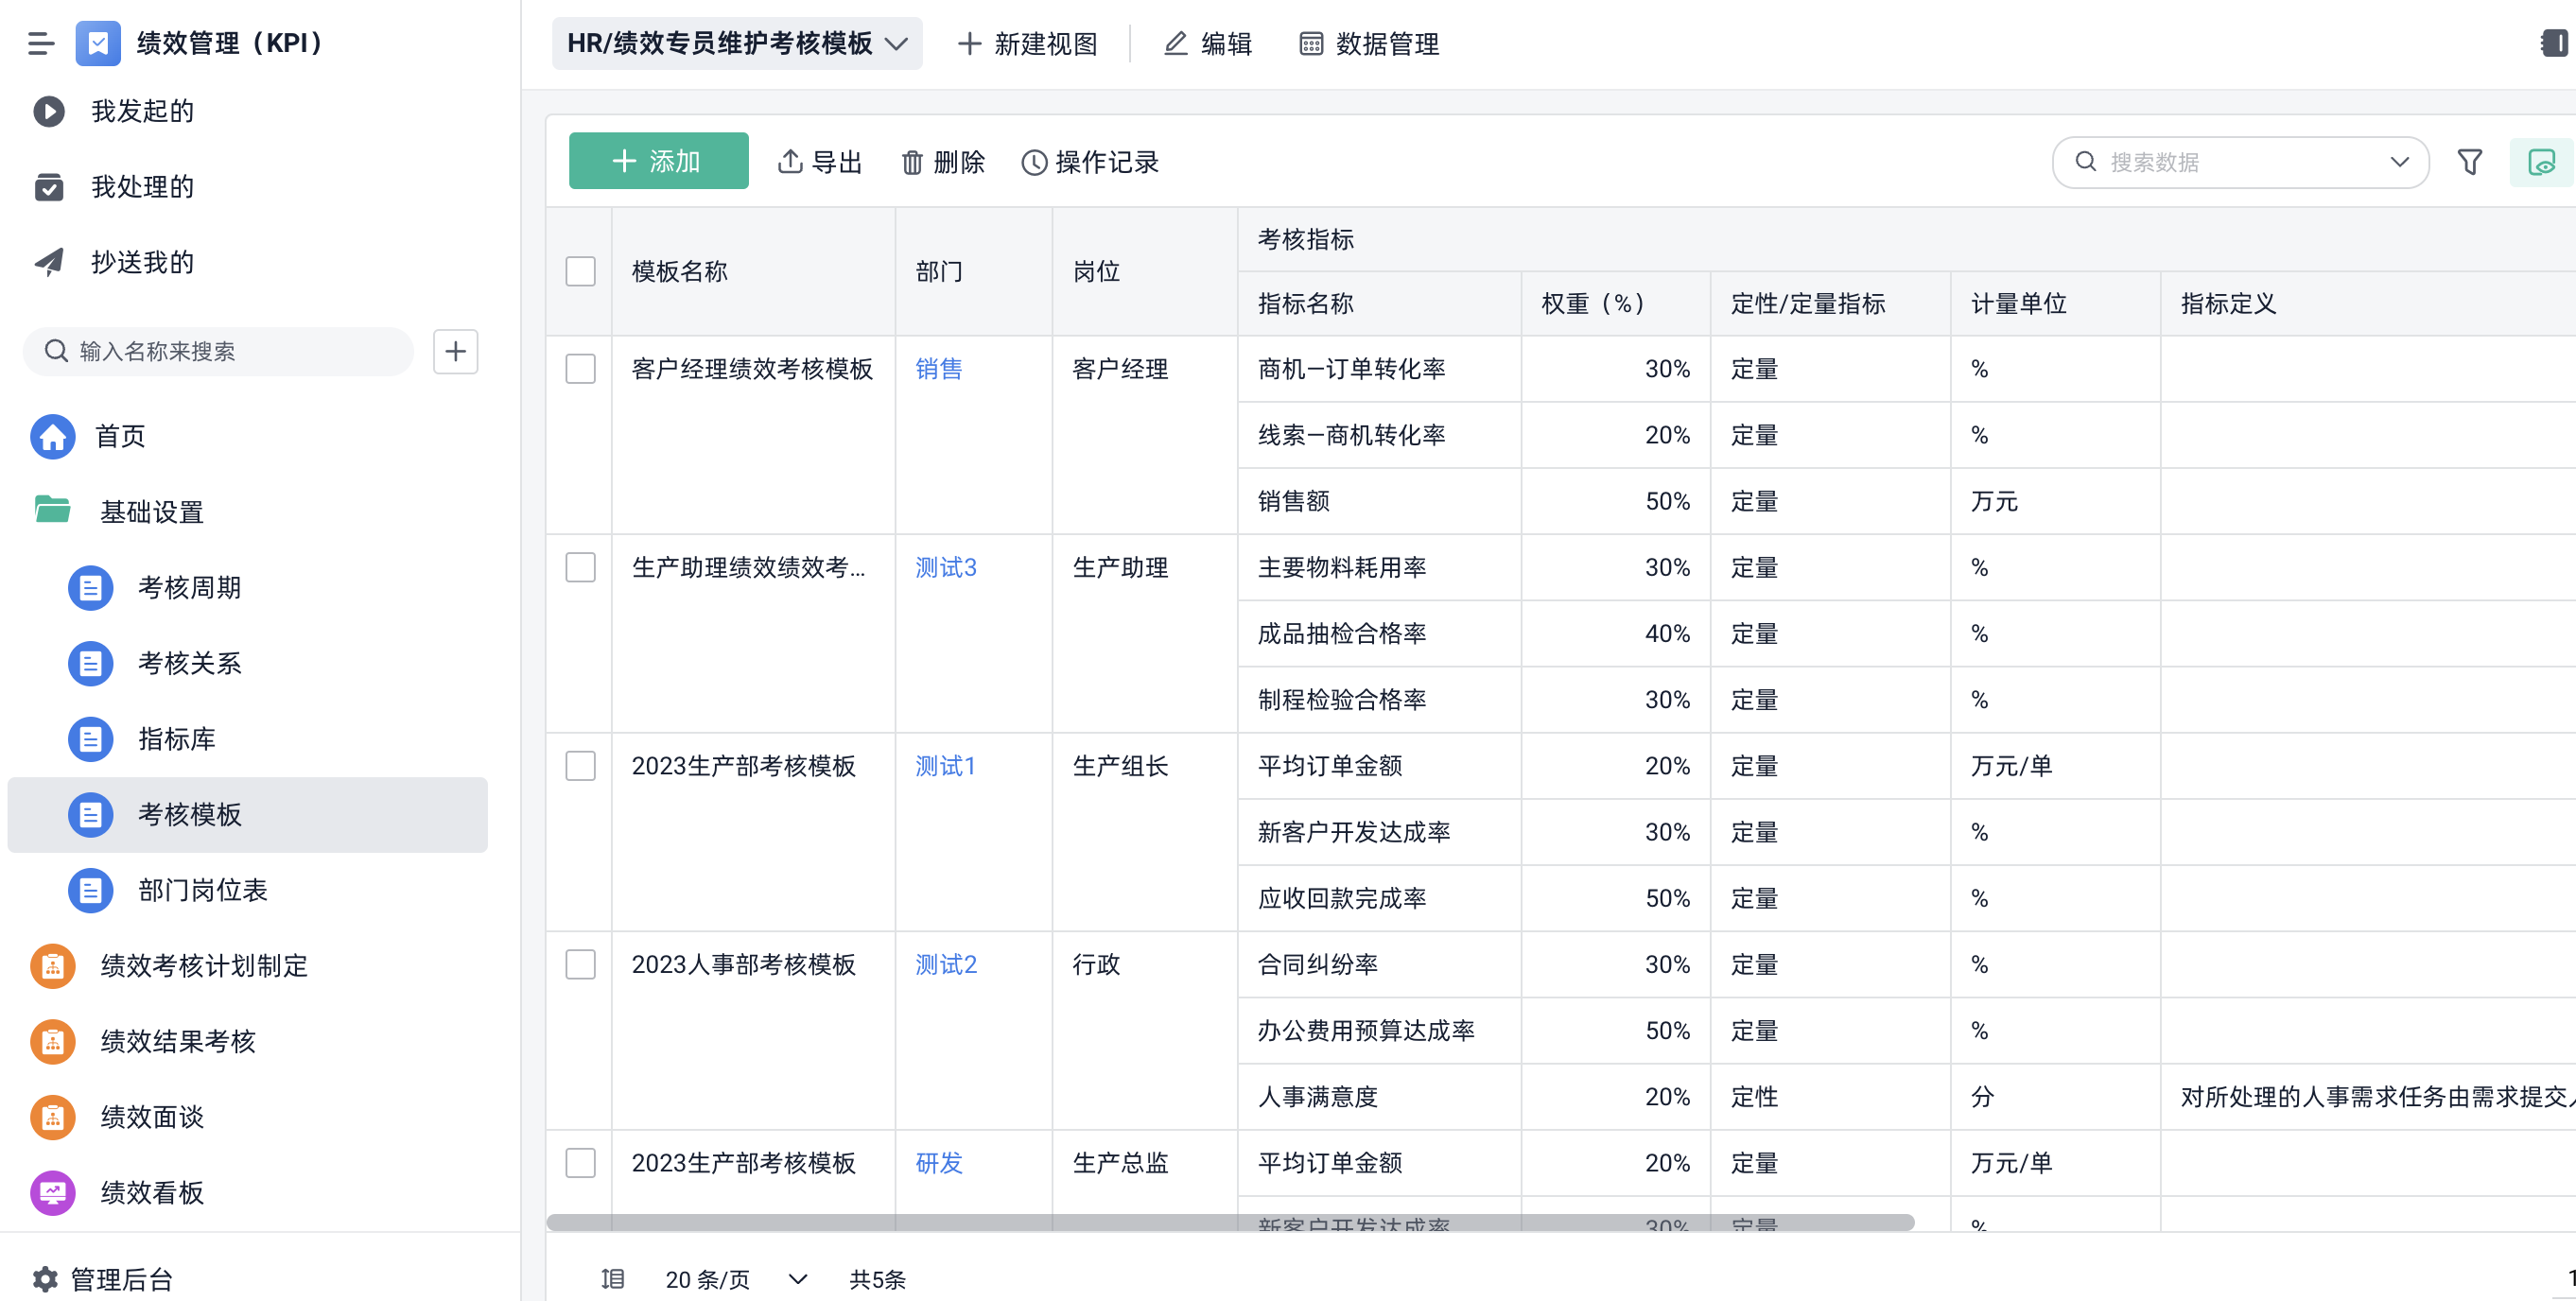Viewport: 2576px width, 1301px height.
Task: Click the row height icon in footer
Action: point(612,1278)
